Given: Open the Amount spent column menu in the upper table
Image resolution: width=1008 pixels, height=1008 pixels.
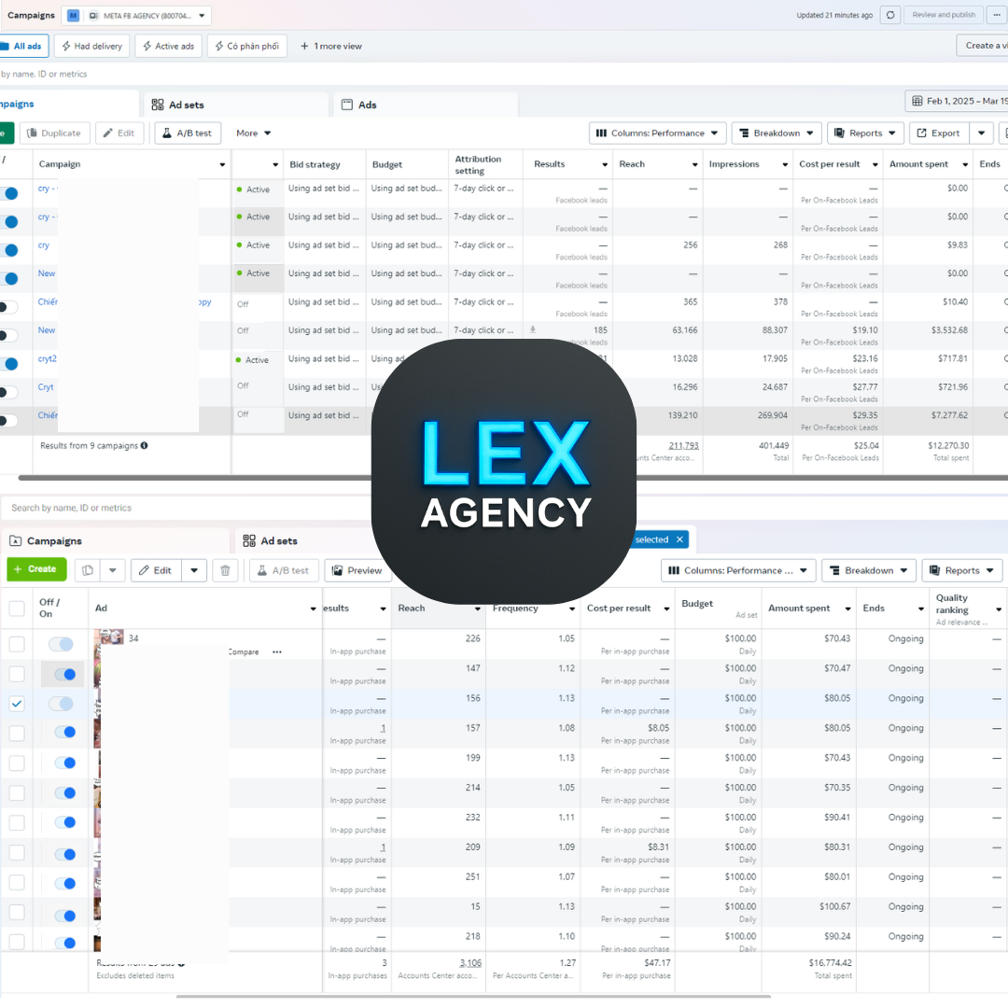Looking at the screenshot, I should tap(965, 164).
